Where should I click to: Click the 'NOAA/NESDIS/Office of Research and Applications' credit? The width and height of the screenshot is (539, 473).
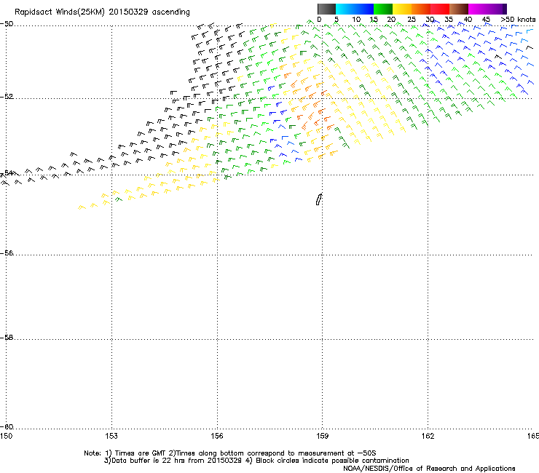[429, 469]
